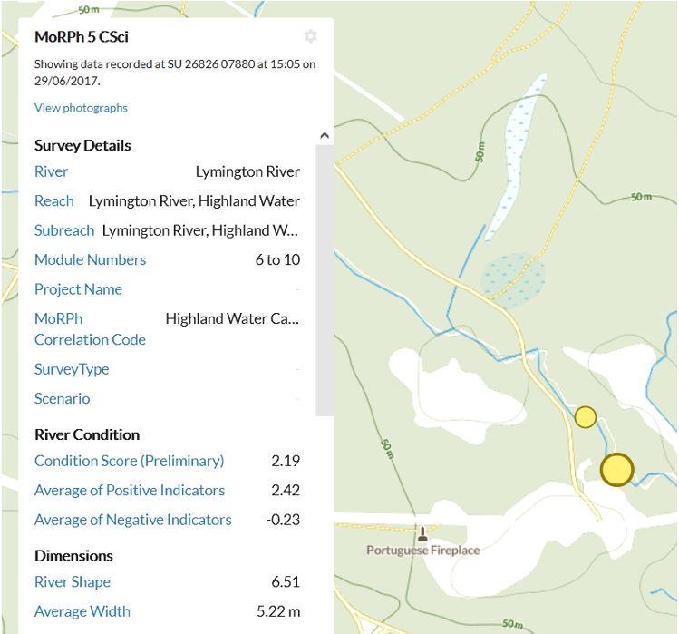This screenshot has width=679, height=634.
Task: Click the River field label
Action: tap(51, 171)
